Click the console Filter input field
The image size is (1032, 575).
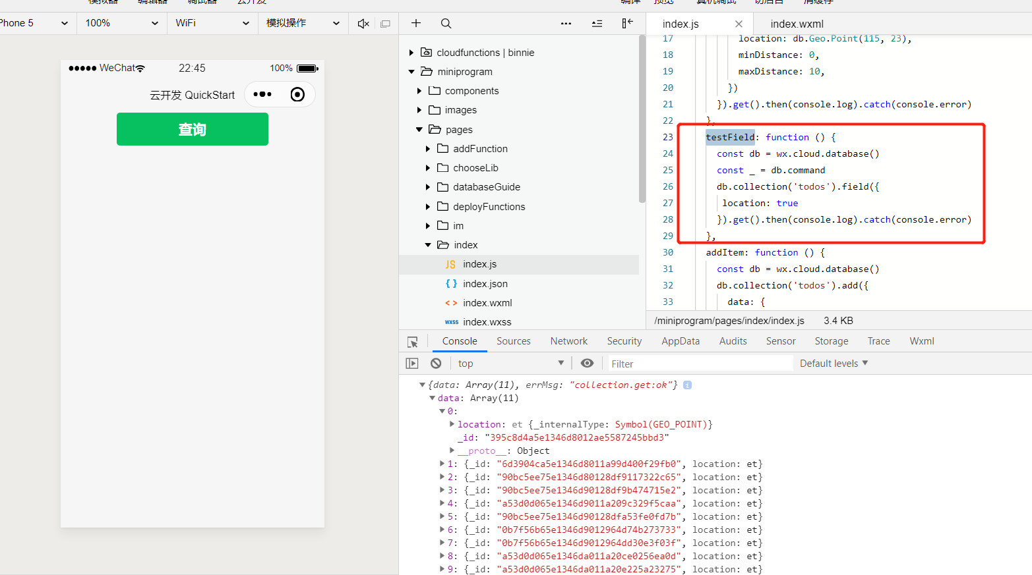pyautogui.click(x=700, y=364)
